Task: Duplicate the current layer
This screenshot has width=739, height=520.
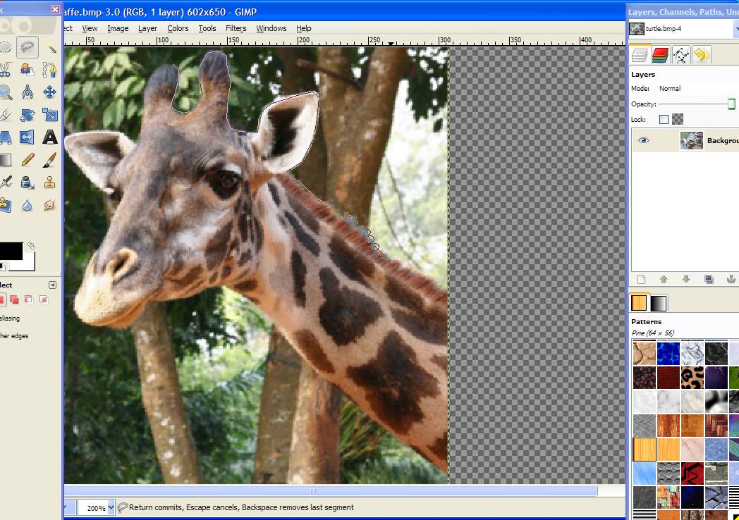Action: (x=709, y=279)
